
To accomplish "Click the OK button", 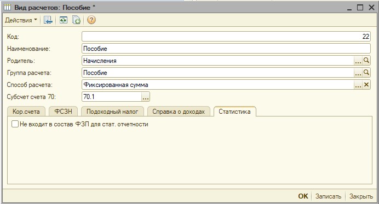I will 303,196.
